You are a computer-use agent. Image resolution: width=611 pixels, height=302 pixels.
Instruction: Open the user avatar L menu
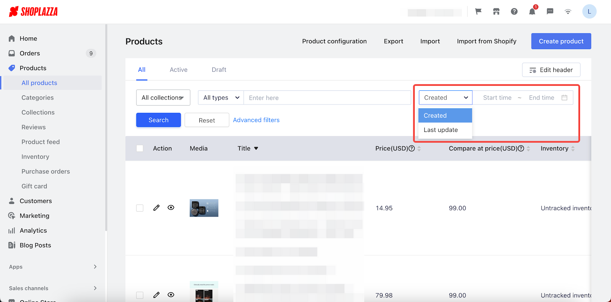[589, 11]
